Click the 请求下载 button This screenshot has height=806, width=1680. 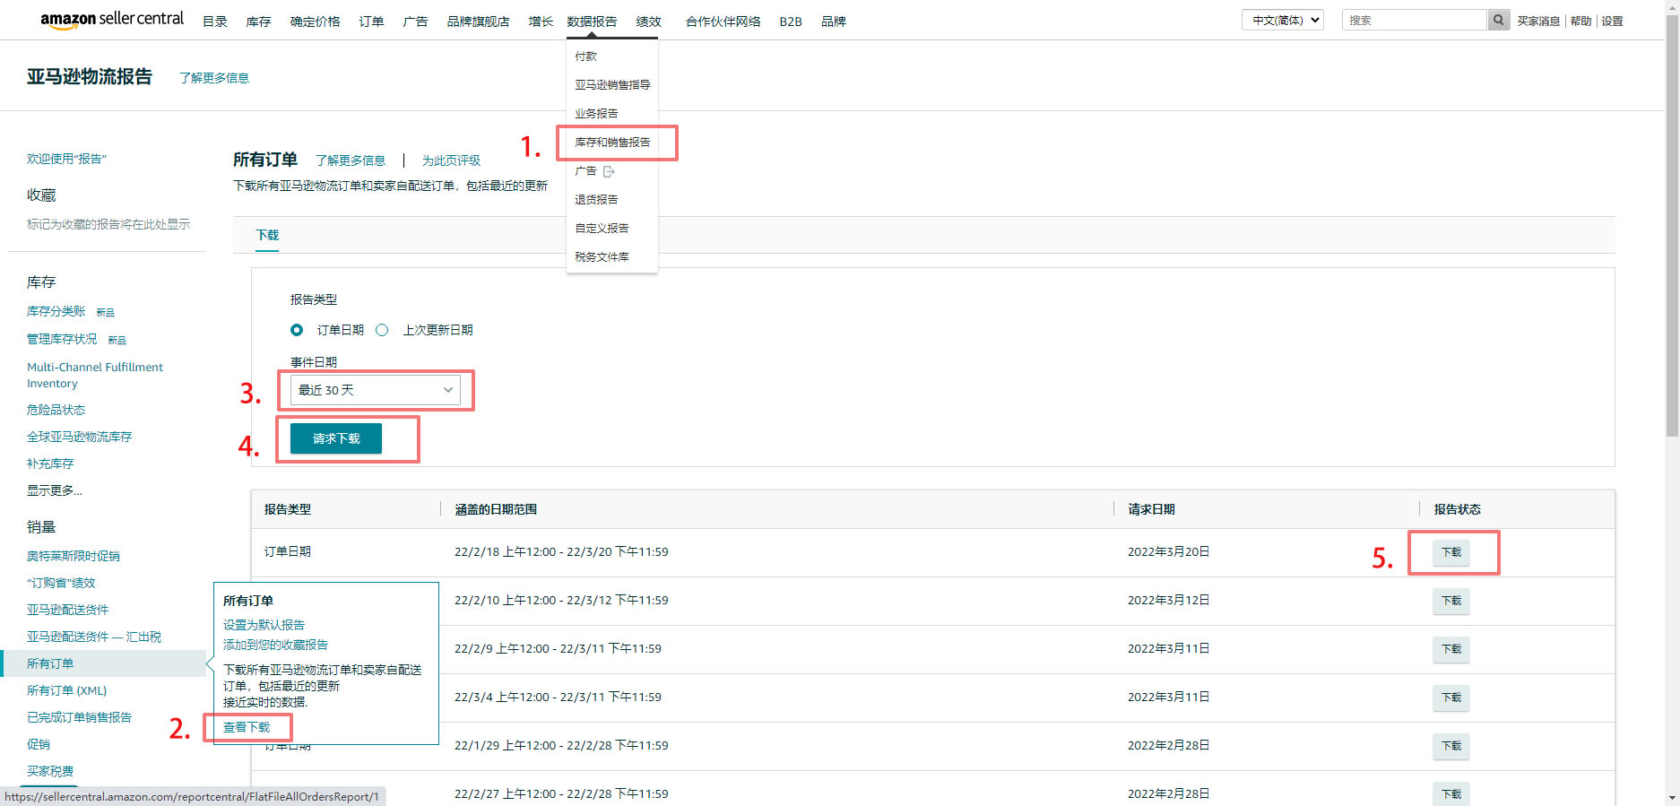(x=336, y=438)
